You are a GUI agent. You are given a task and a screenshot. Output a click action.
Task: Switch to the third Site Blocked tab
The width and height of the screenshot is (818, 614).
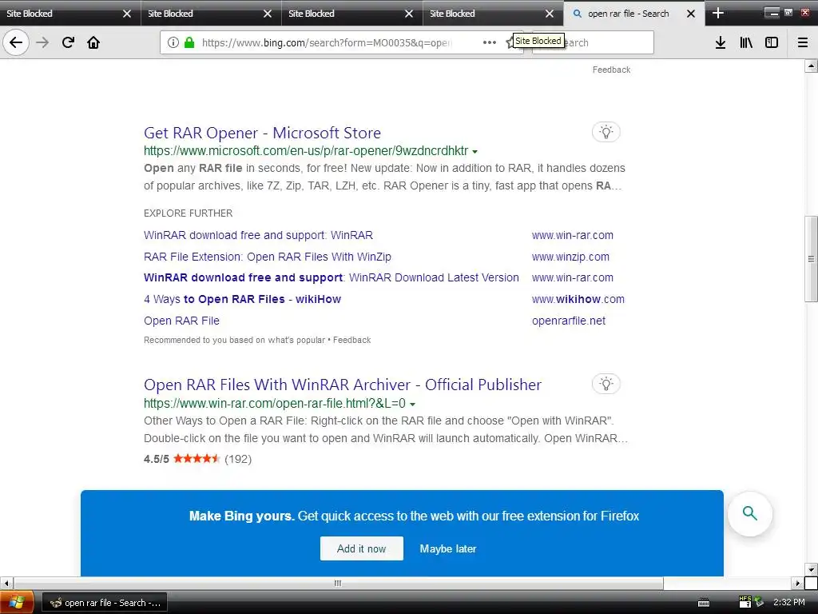[x=352, y=14]
